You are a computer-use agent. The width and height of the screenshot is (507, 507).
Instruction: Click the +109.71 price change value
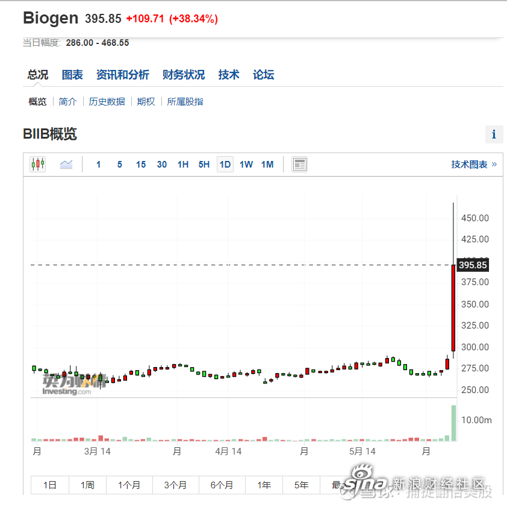[x=145, y=19]
